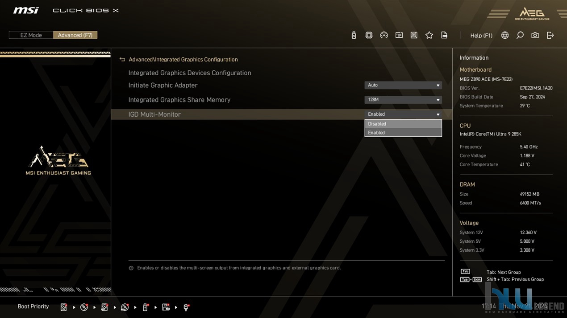Open Initiate Graphic Adapter dropdown
Image resolution: width=567 pixels, height=318 pixels.
[403, 85]
